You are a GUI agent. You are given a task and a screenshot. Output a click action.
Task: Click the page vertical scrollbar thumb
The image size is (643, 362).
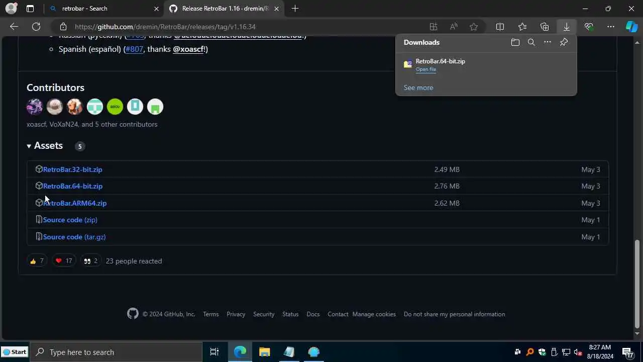coord(637,284)
